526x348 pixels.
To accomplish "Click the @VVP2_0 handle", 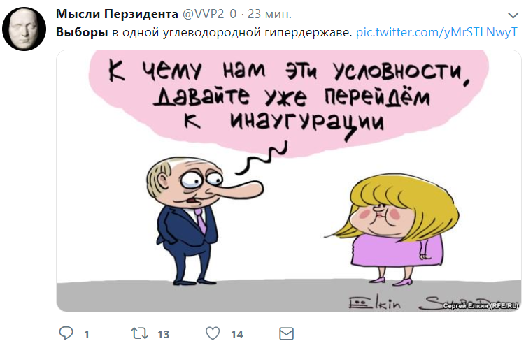I will (x=209, y=14).
